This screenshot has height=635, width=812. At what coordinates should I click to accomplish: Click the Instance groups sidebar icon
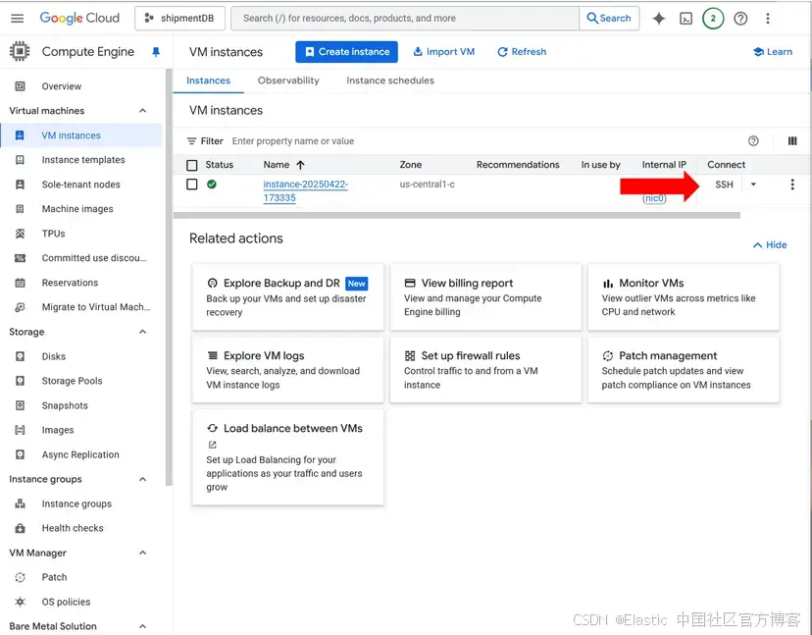[20, 503]
